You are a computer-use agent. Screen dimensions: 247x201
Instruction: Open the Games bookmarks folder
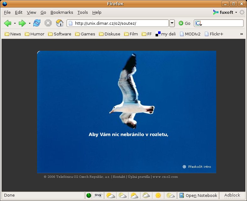85,34
